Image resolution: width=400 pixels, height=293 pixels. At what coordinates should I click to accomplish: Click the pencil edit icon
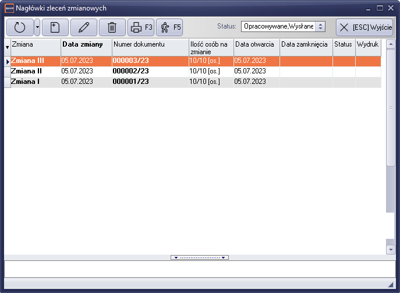click(x=84, y=27)
